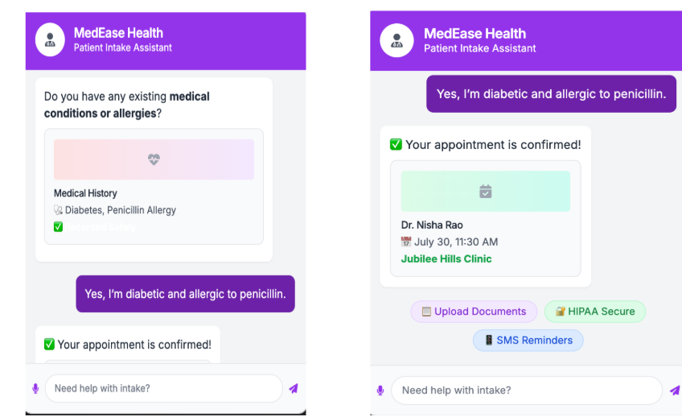
Task: Click the doctor avatar in the left header
Action: [50, 39]
